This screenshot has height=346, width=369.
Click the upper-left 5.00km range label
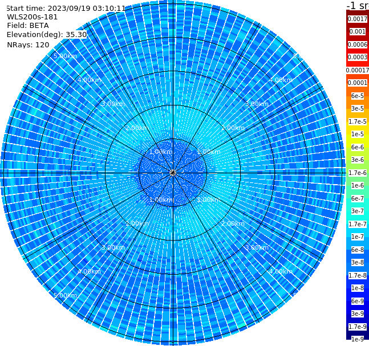point(65,56)
